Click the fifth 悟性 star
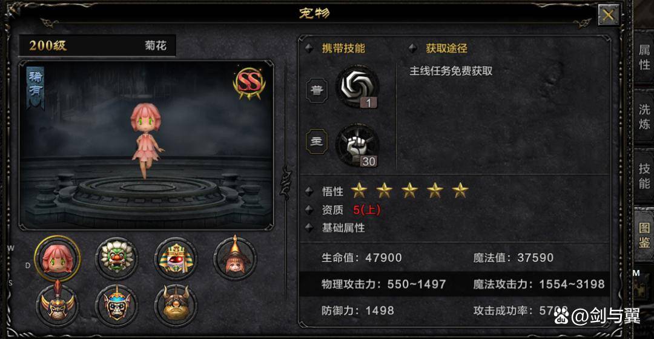Viewport: 654px width, 339px height. pyautogui.click(x=460, y=190)
